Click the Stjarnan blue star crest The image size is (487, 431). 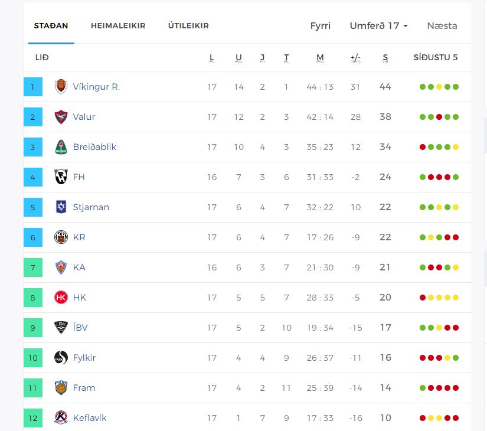[61, 207]
